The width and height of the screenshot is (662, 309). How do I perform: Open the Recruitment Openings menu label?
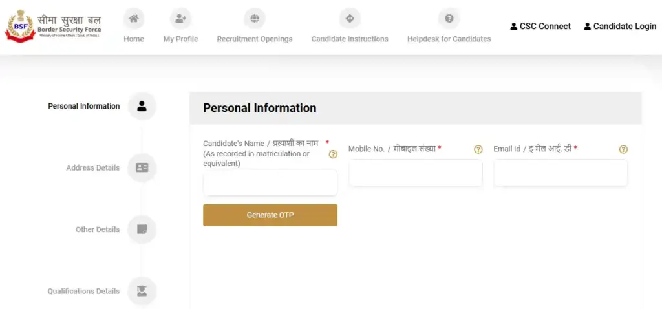(x=255, y=39)
